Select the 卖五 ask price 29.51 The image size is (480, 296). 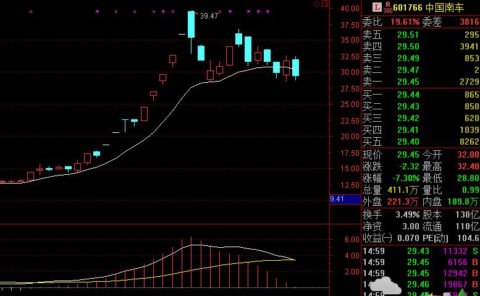(408, 35)
